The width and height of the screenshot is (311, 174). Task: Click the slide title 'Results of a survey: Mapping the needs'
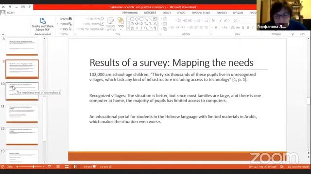[172, 63]
